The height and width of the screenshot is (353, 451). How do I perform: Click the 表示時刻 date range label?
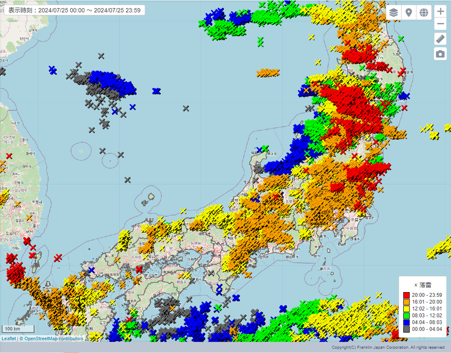[74, 10]
